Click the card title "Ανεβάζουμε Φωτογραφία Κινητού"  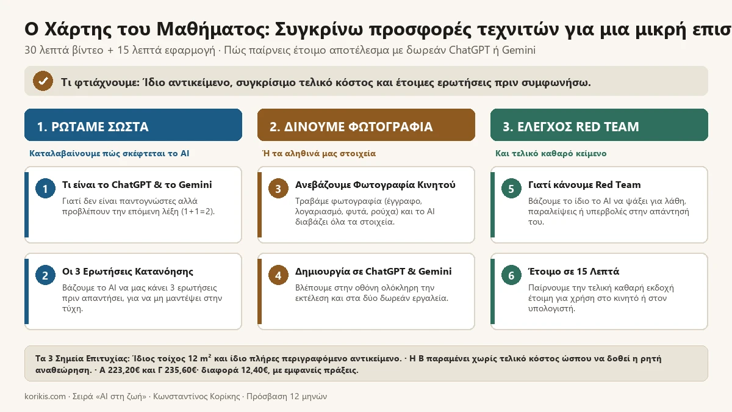375,185
